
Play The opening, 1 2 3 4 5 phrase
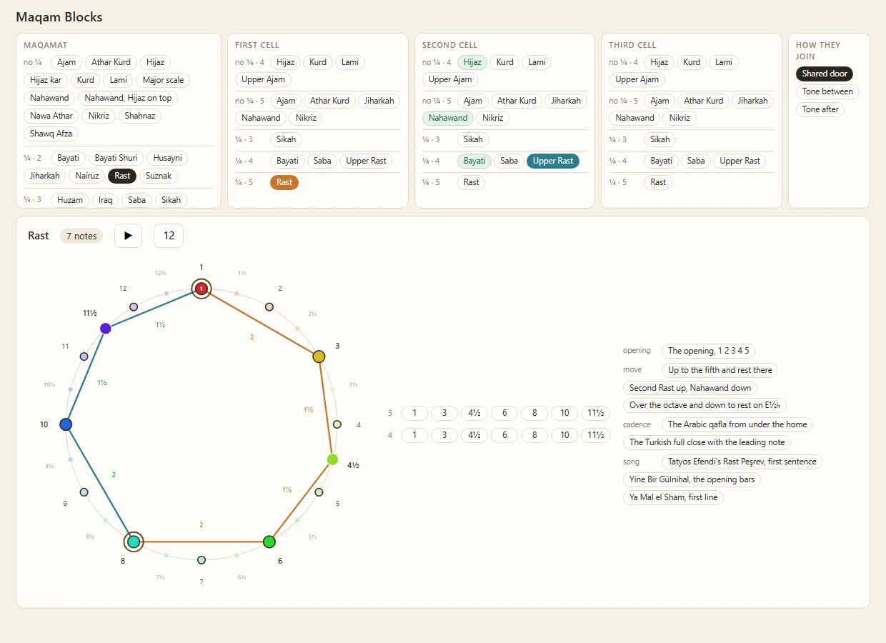coord(709,351)
